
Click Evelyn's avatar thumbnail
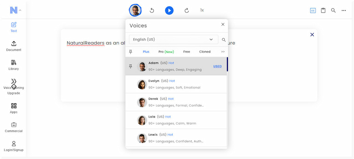click(x=142, y=84)
